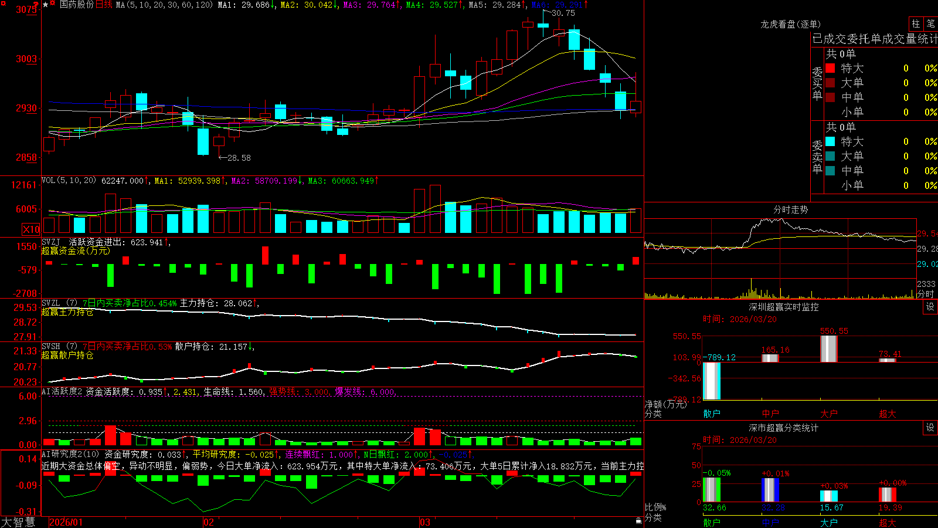Click the 深圳超赢实时监控 panel title
Image resolution: width=938 pixels, height=528 pixels.
tap(783, 307)
